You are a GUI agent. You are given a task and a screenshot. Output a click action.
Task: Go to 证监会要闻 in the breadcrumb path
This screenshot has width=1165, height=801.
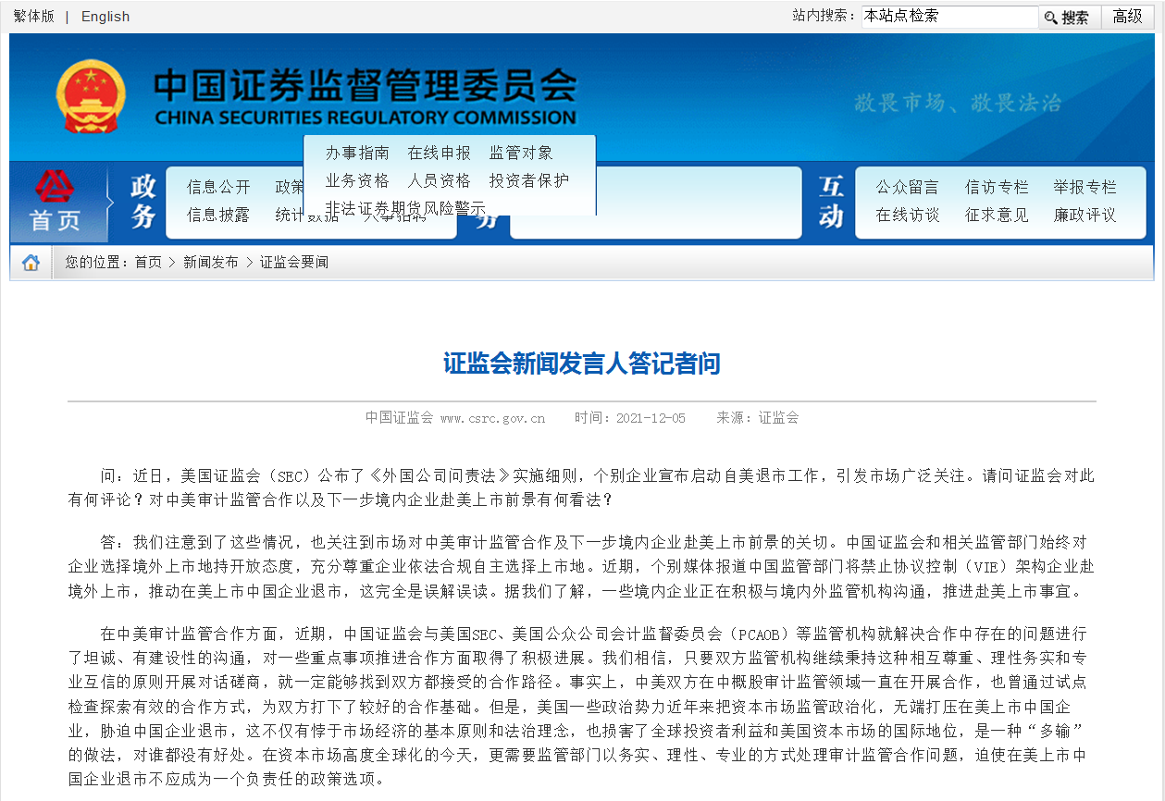[x=293, y=263]
